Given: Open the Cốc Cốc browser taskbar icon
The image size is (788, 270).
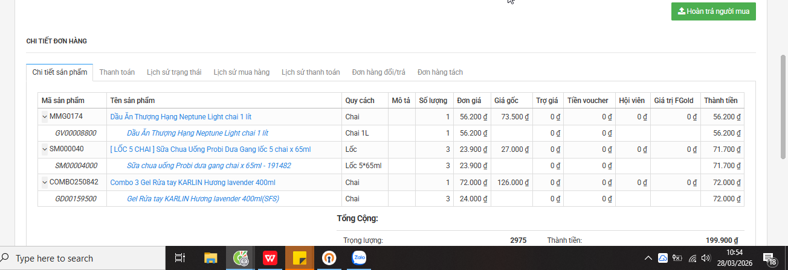Looking at the screenshot, I should (x=241, y=258).
